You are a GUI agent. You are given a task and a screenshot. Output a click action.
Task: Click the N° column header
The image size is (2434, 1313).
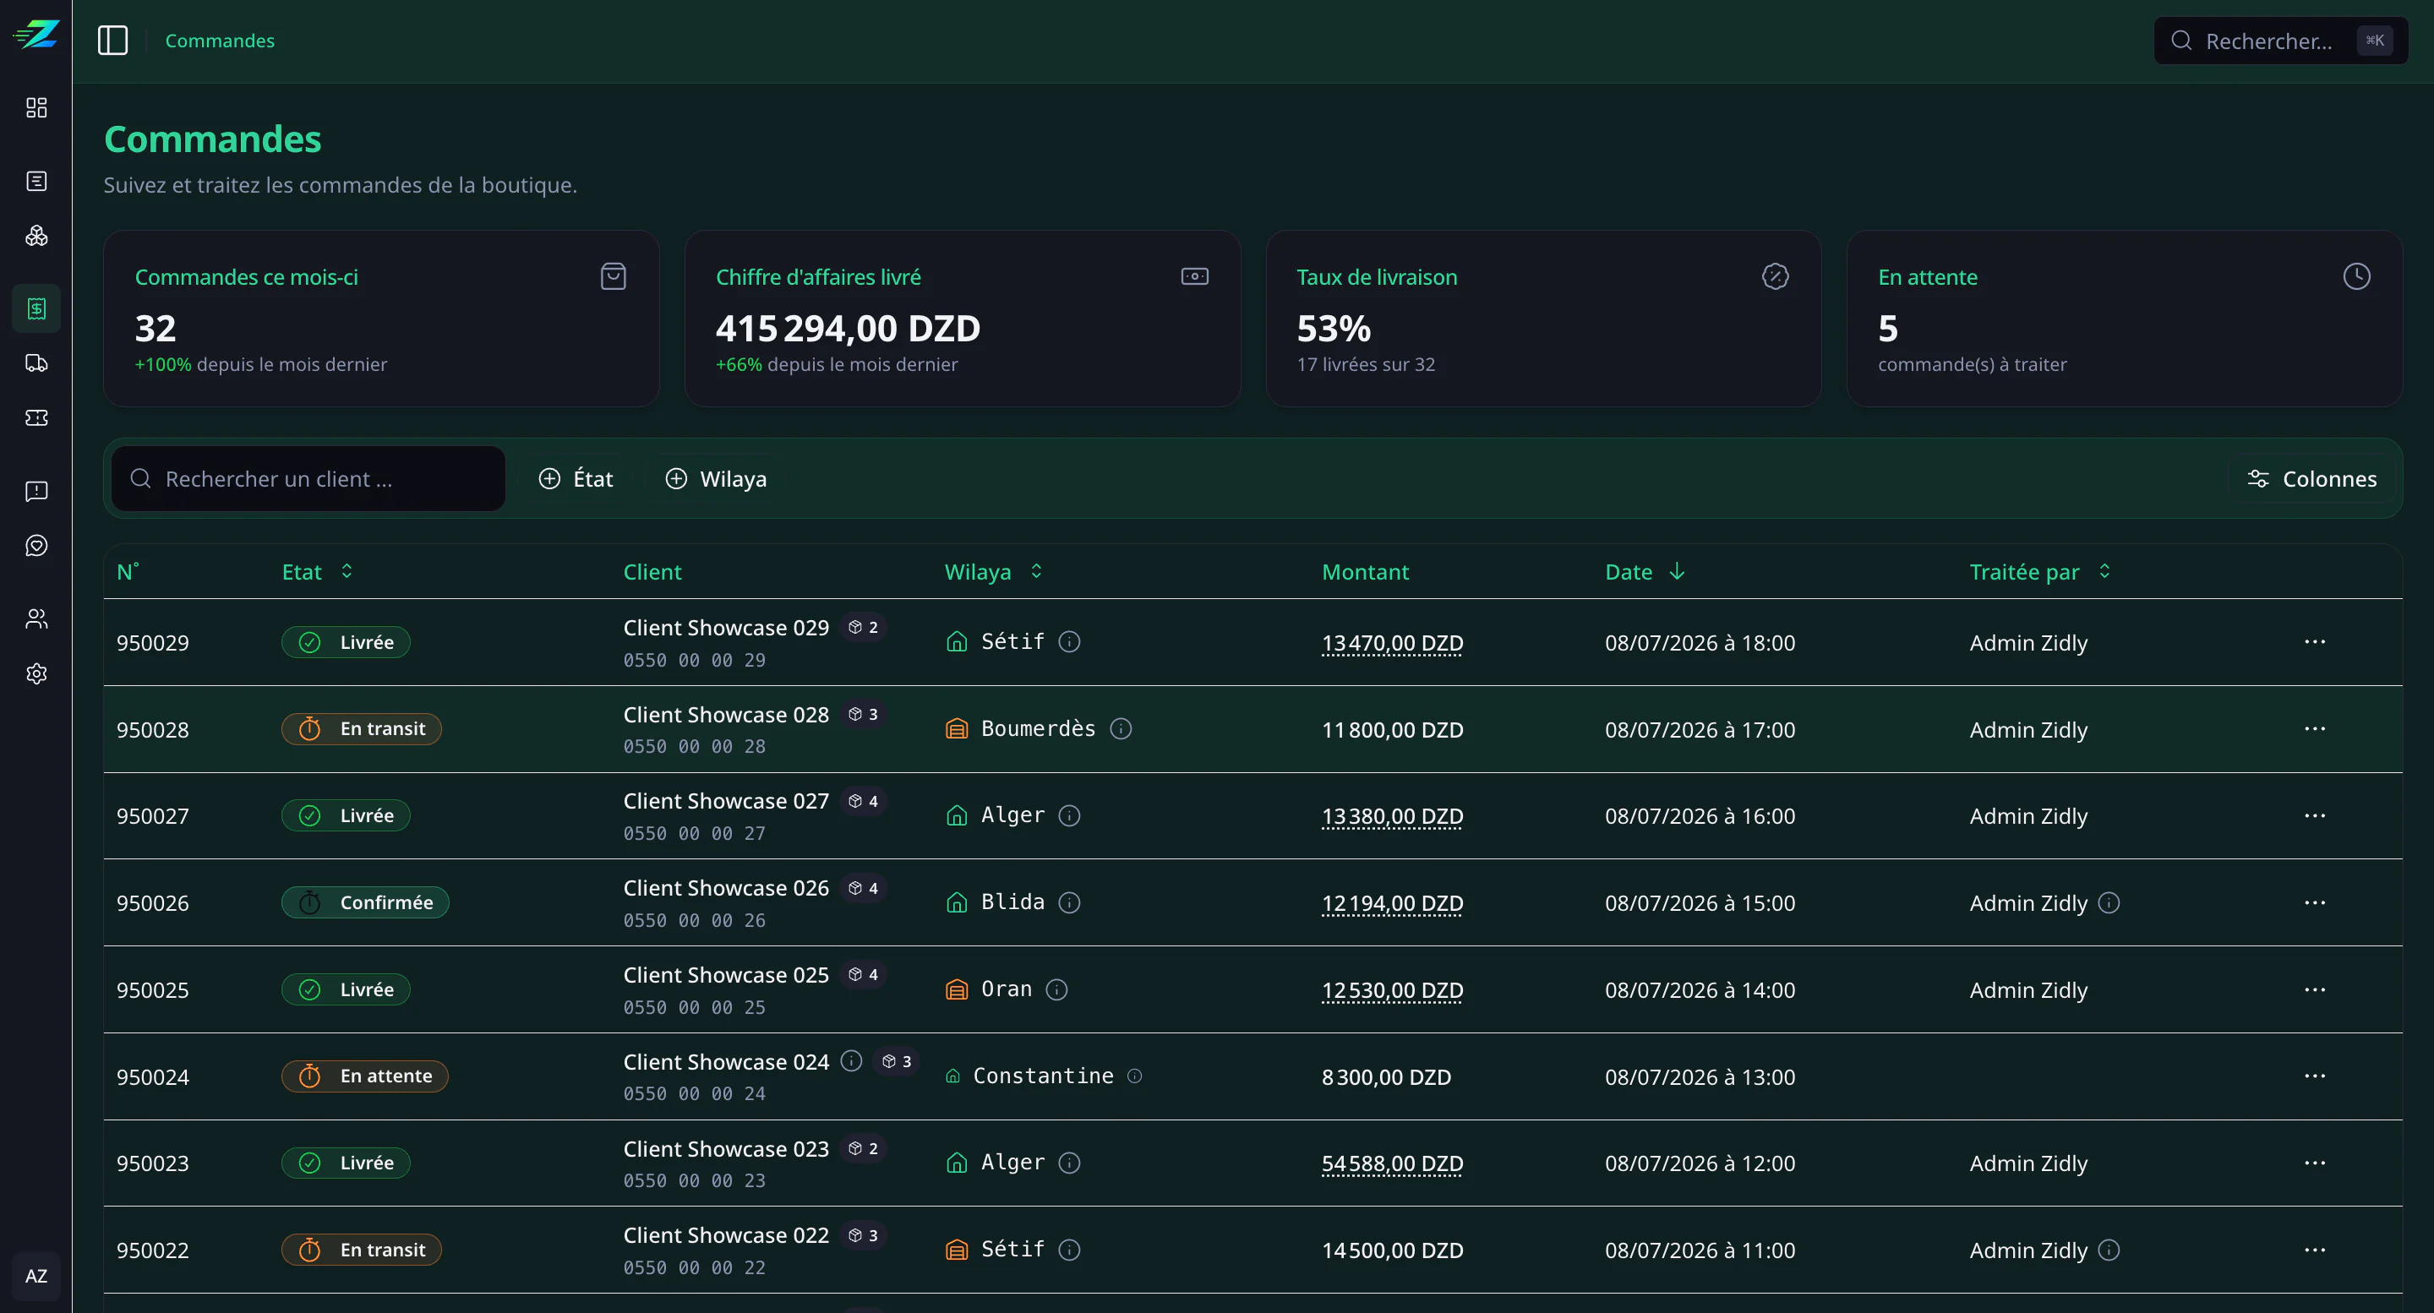[x=128, y=571]
